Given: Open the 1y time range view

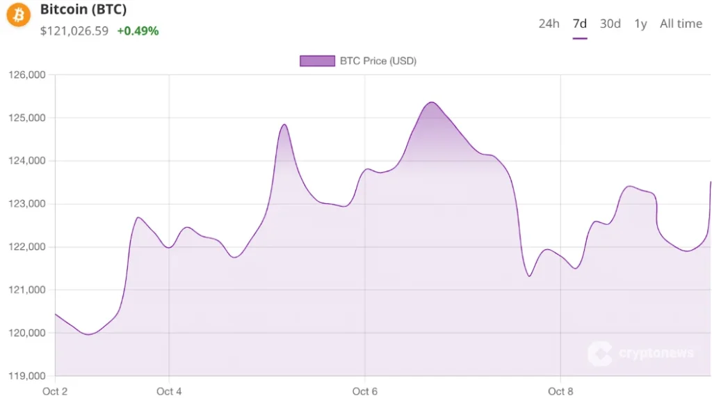Looking at the screenshot, I should pos(640,24).
